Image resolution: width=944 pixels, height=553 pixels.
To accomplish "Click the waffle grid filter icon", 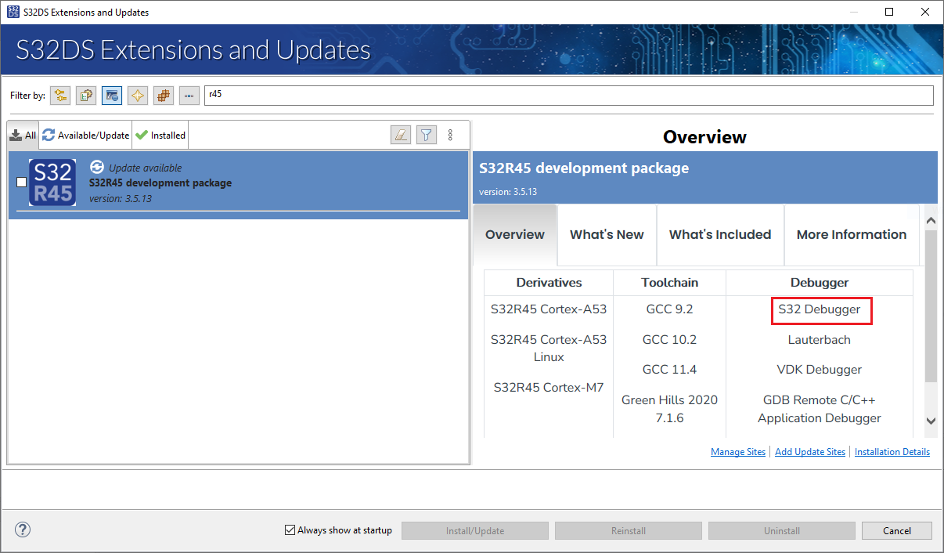I will coord(163,95).
